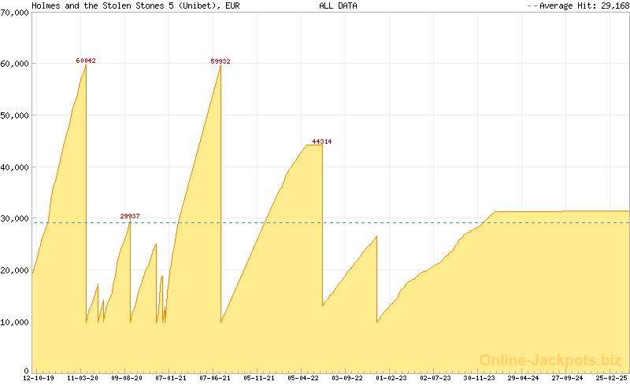
Task: Select the 44314 peak label
Action: coord(322,141)
